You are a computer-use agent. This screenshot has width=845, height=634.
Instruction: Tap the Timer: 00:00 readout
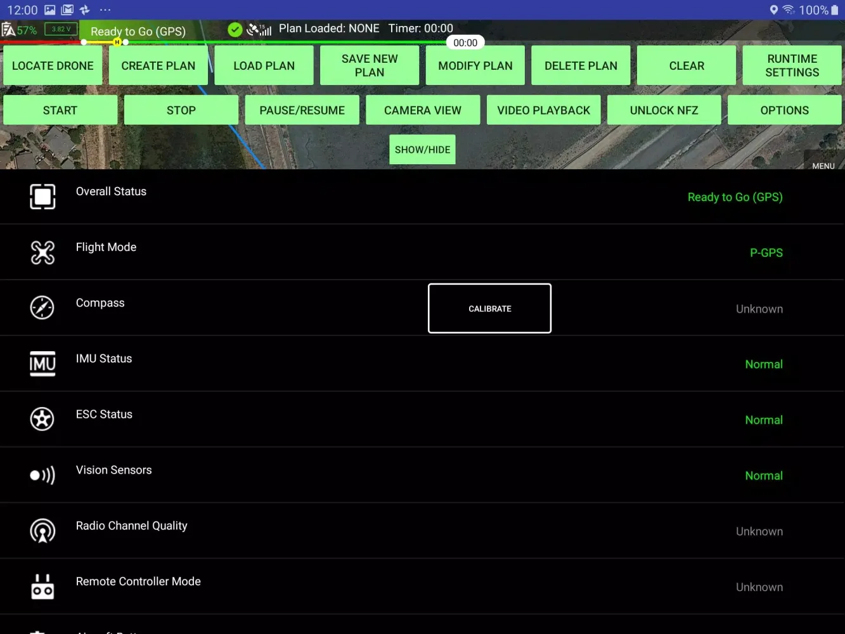point(421,29)
